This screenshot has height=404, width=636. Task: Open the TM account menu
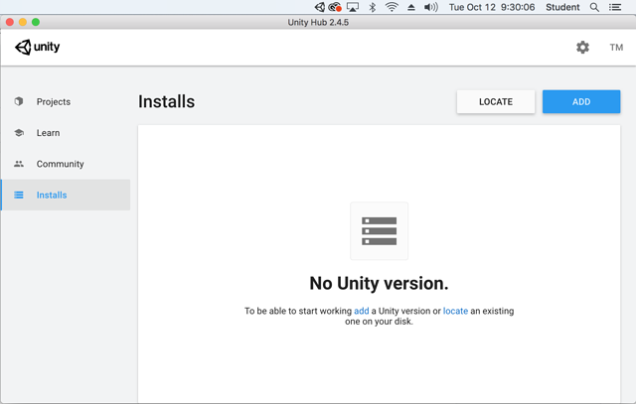pyautogui.click(x=616, y=48)
